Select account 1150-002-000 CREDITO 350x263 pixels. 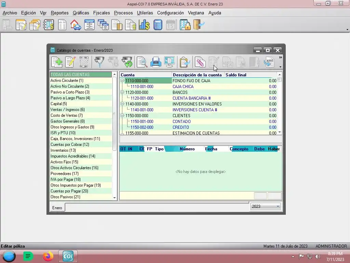coord(198,127)
